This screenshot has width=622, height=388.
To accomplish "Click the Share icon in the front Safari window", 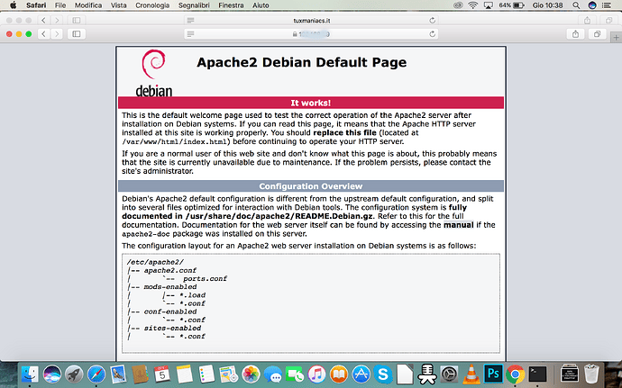I will pyautogui.click(x=576, y=34).
